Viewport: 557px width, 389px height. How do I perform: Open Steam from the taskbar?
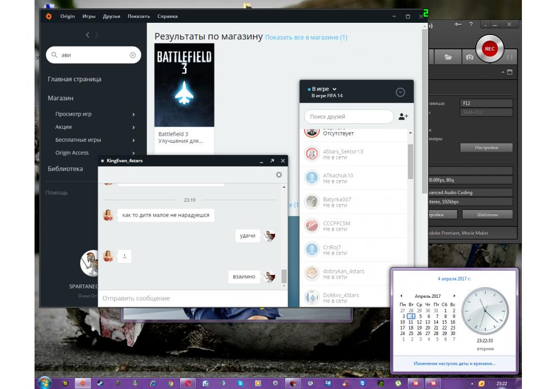tap(100, 383)
